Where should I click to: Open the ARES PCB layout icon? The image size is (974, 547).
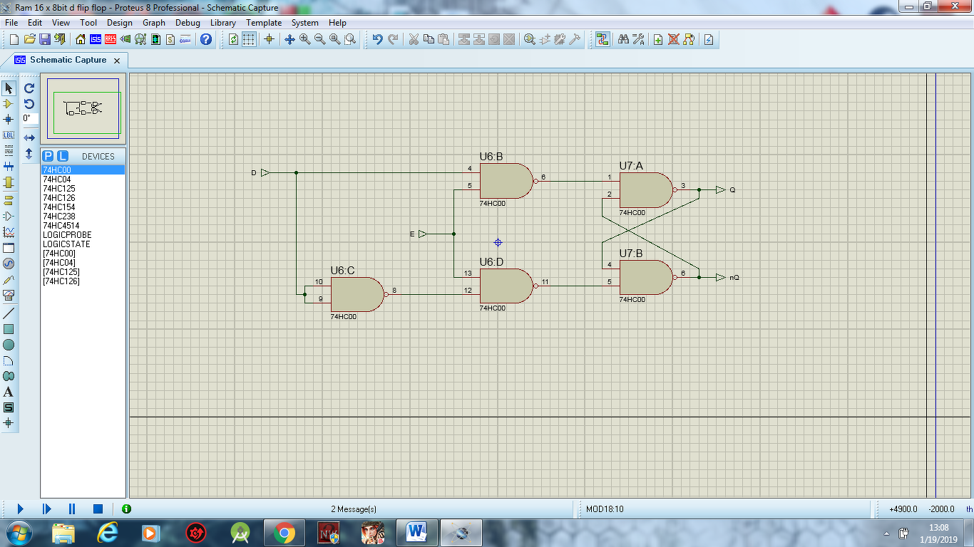tap(111, 39)
